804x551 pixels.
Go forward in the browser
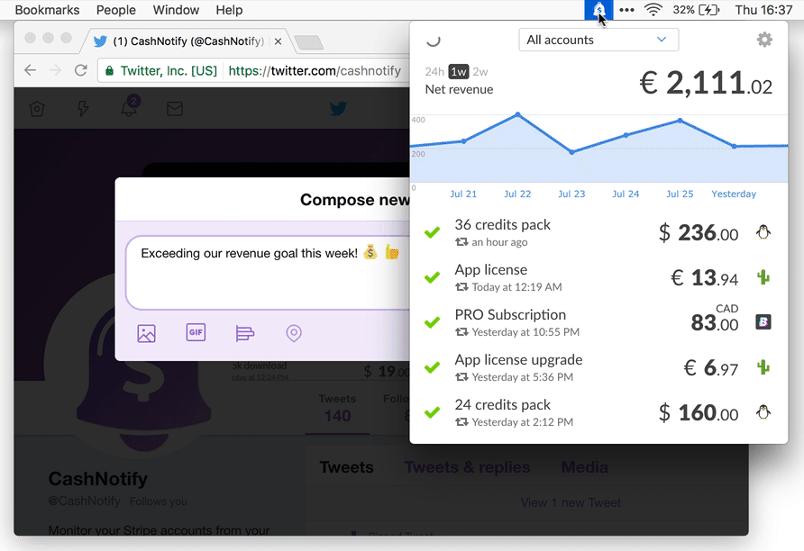click(x=55, y=70)
